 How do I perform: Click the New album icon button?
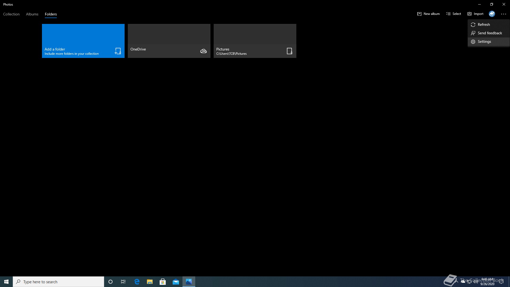[428, 14]
